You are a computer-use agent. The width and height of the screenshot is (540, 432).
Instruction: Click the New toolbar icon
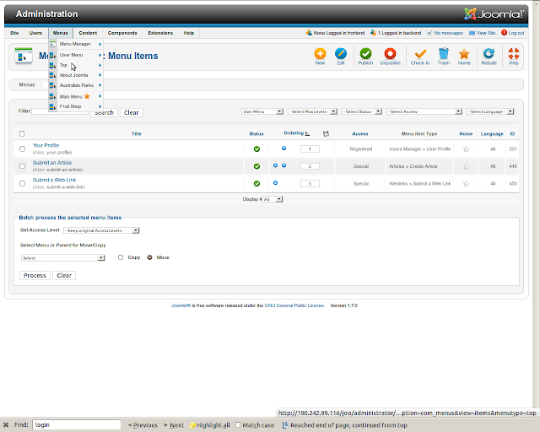[320, 54]
